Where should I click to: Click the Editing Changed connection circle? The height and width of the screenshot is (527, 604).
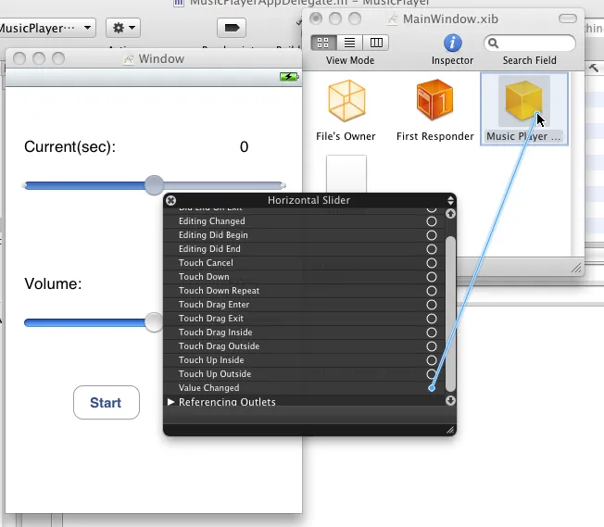tap(431, 221)
